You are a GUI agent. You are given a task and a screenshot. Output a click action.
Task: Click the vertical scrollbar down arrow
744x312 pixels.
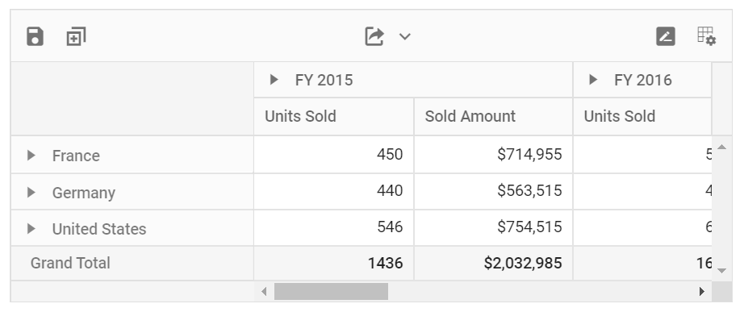[x=721, y=271]
